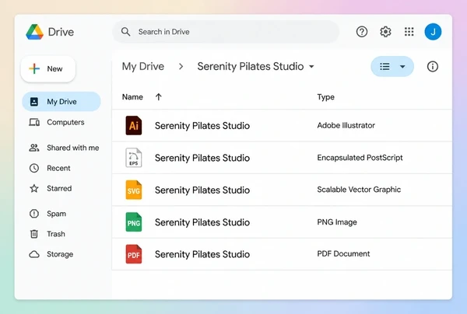Click the Type column header

(x=325, y=97)
